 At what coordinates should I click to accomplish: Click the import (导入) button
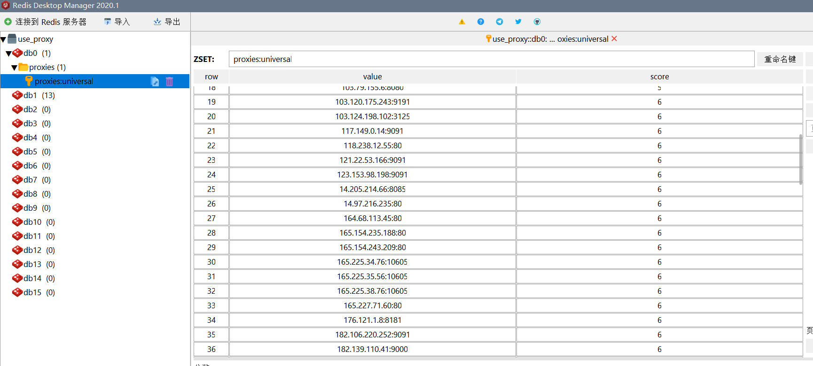pyautogui.click(x=117, y=22)
